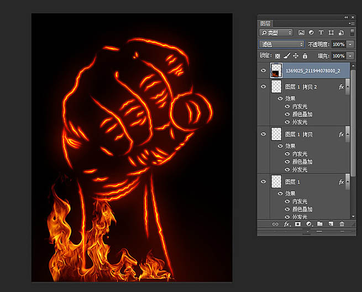Image resolution: width=362 pixels, height=292 pixels.
Task: Toggle 颜色叠加 effect of 图层 1 拷贝
Action: click(287, 161)
